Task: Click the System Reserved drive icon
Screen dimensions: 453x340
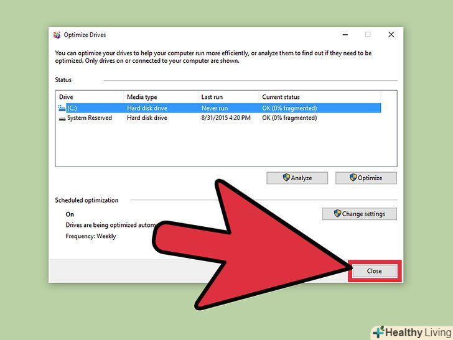Action: click(62, 118)
